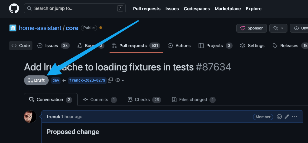Click the Draft status badge
The width and height of the screenshot is (308, 143).
point(36,80)
